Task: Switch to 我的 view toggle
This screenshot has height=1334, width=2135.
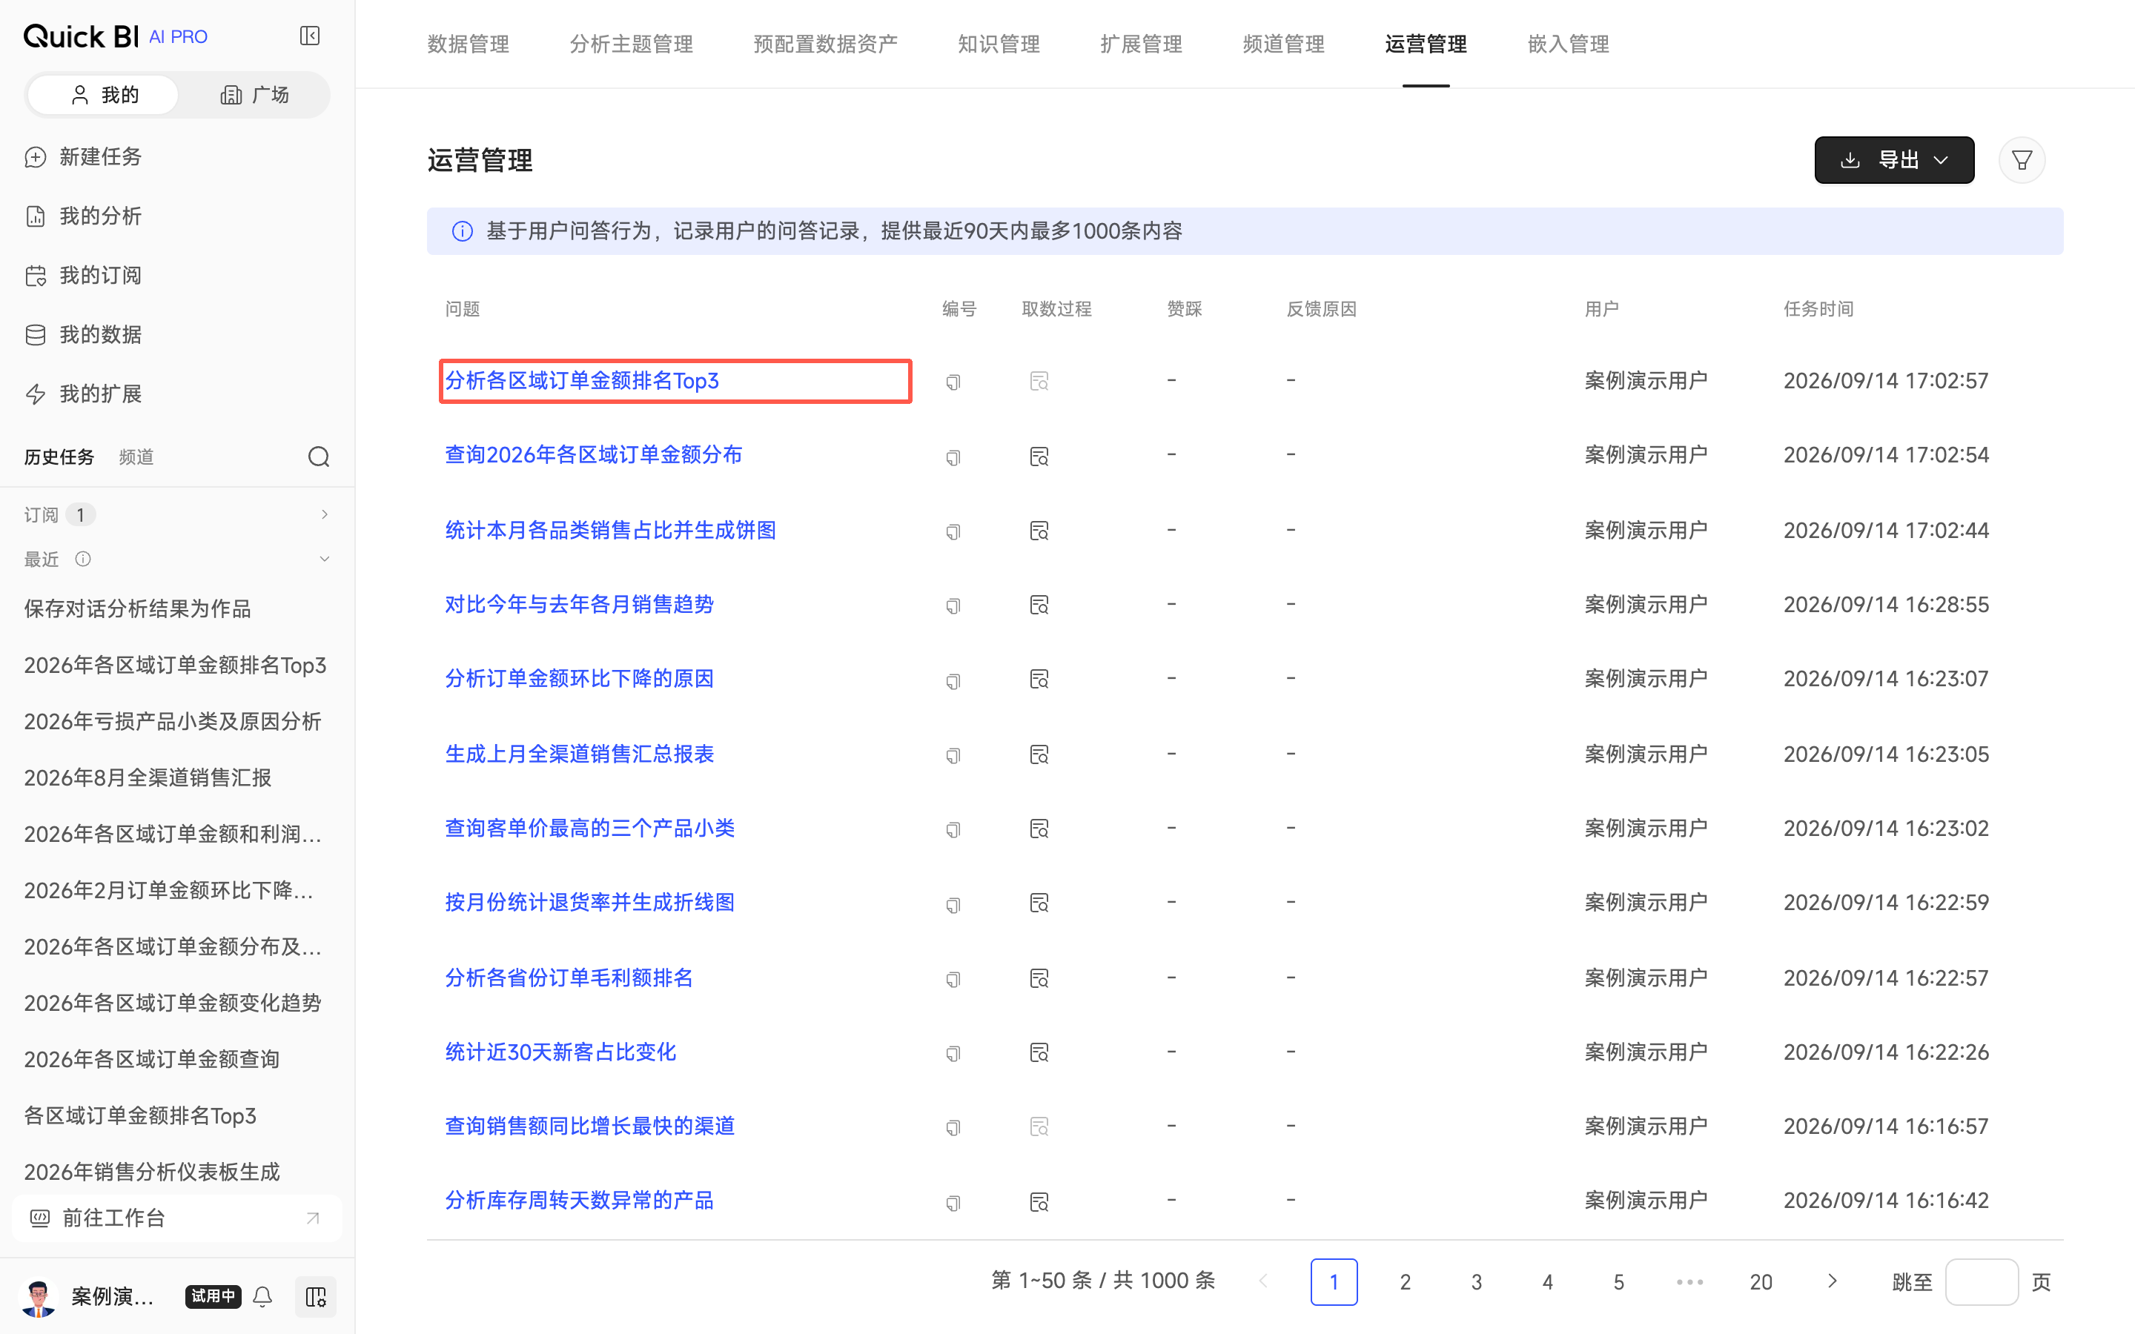Action: coord(103,96)
